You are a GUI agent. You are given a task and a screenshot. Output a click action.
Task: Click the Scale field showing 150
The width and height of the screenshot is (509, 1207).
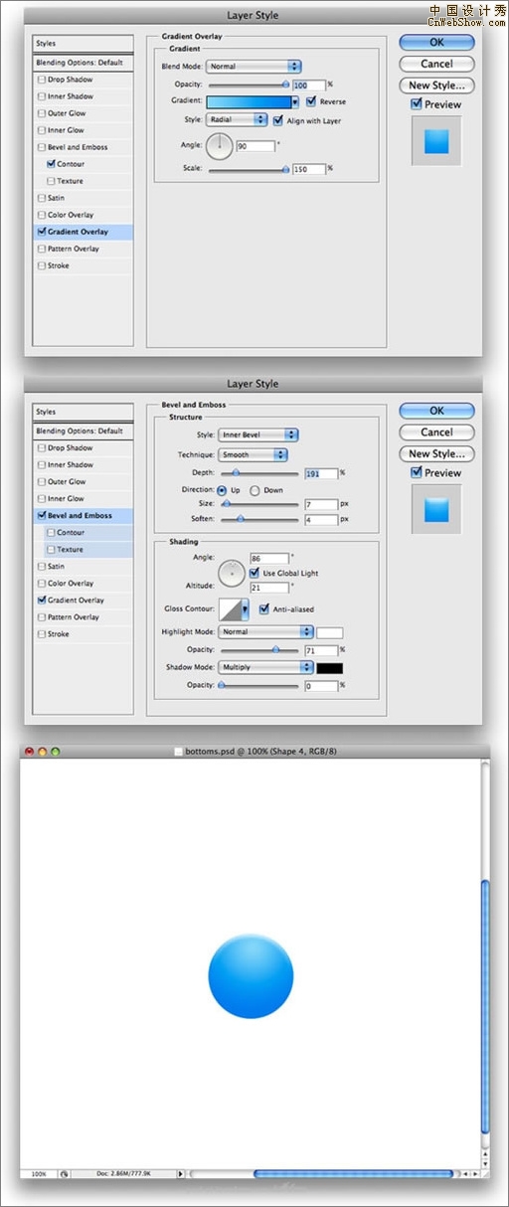[x=309, y=169]
